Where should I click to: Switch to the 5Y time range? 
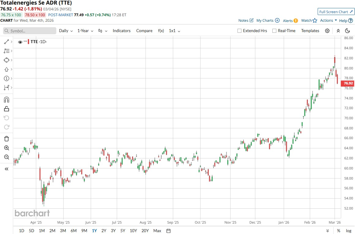pyautogui.click(x=123, y=231)
